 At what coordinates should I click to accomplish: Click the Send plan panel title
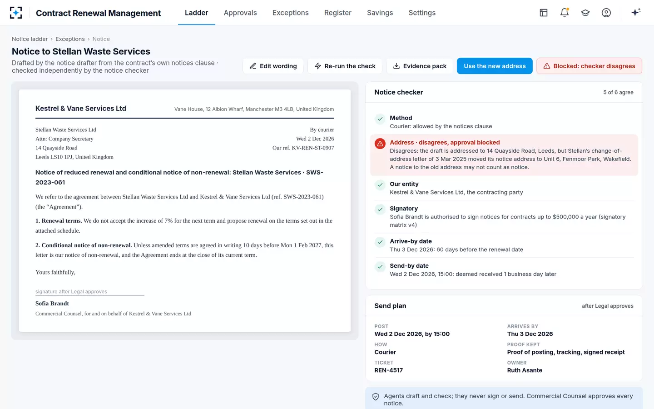[x=390, y=306]
